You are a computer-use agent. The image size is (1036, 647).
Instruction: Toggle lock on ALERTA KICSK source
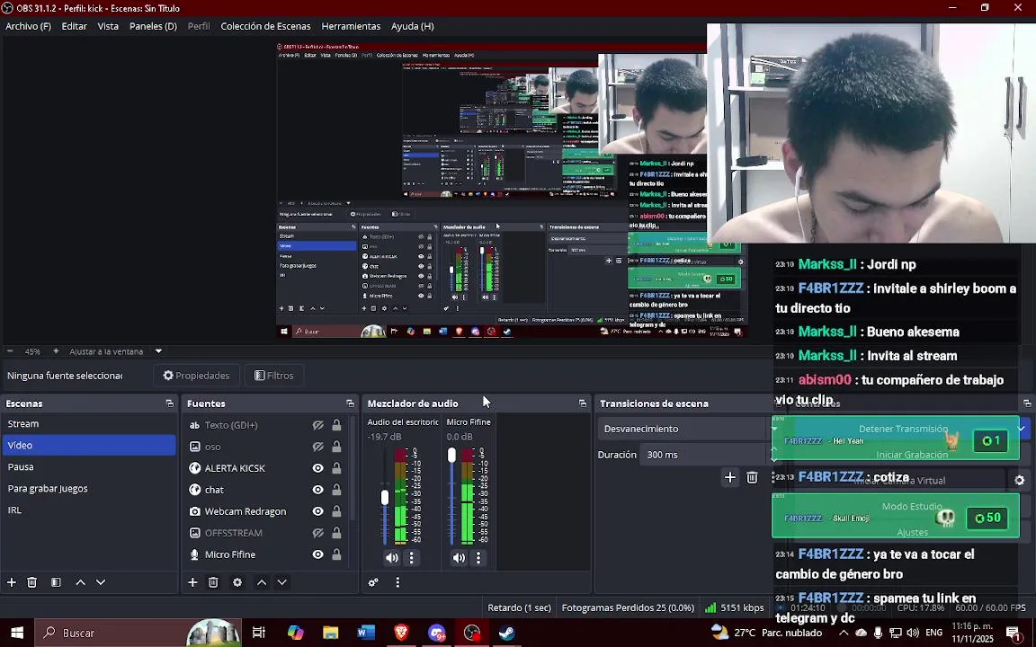(x=336, y=468)
